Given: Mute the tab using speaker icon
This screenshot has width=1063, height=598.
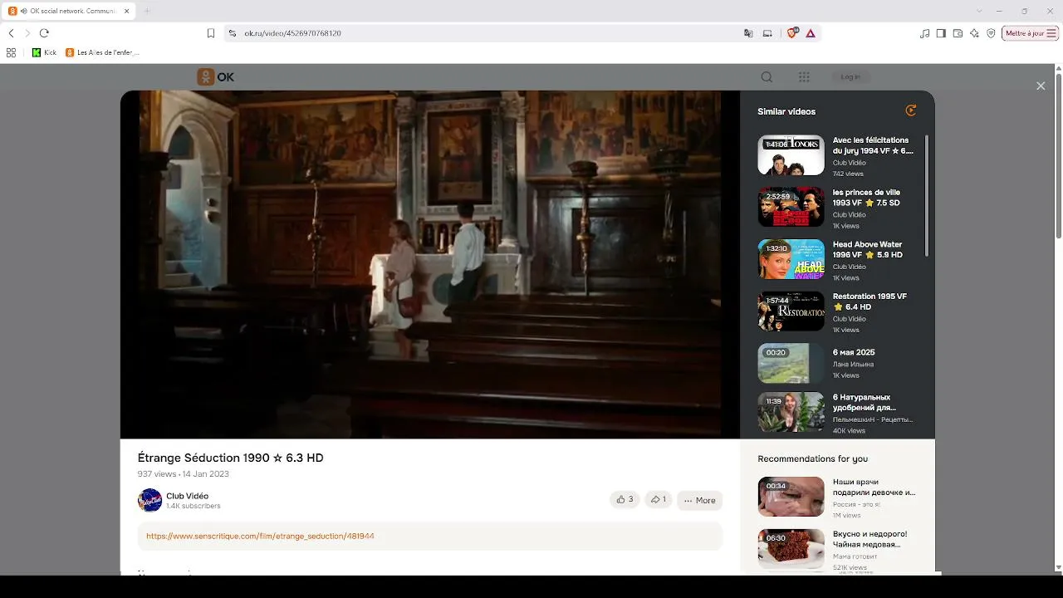Looking at the screenshot, I should click(x=24, y=11).
